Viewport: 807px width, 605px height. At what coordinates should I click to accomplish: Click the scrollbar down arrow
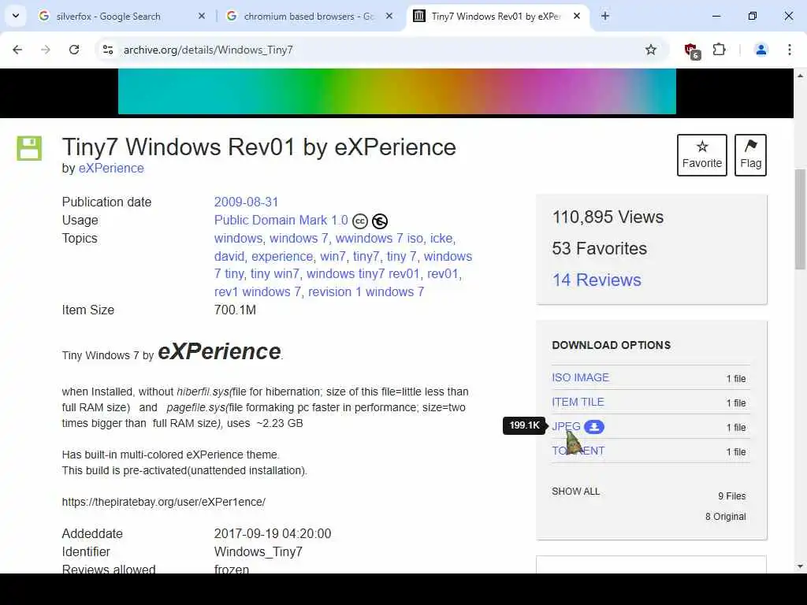click(x=800, y=566)
